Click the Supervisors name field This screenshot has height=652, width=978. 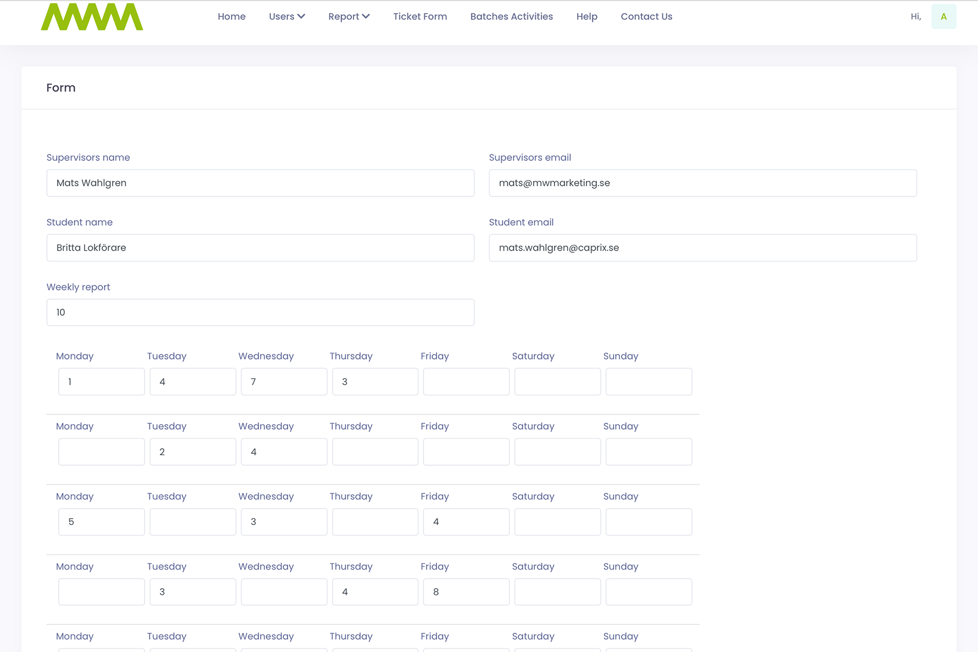(260, 183)
